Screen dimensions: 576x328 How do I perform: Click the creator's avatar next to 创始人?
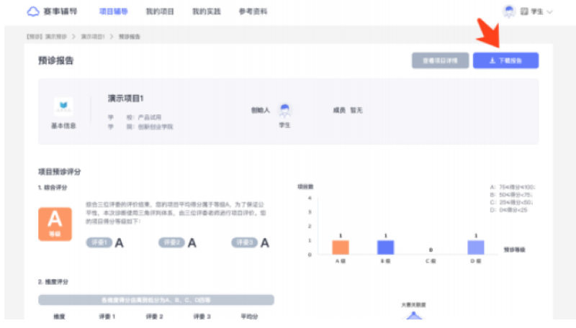pyautogui.click(x=285, y=110)
